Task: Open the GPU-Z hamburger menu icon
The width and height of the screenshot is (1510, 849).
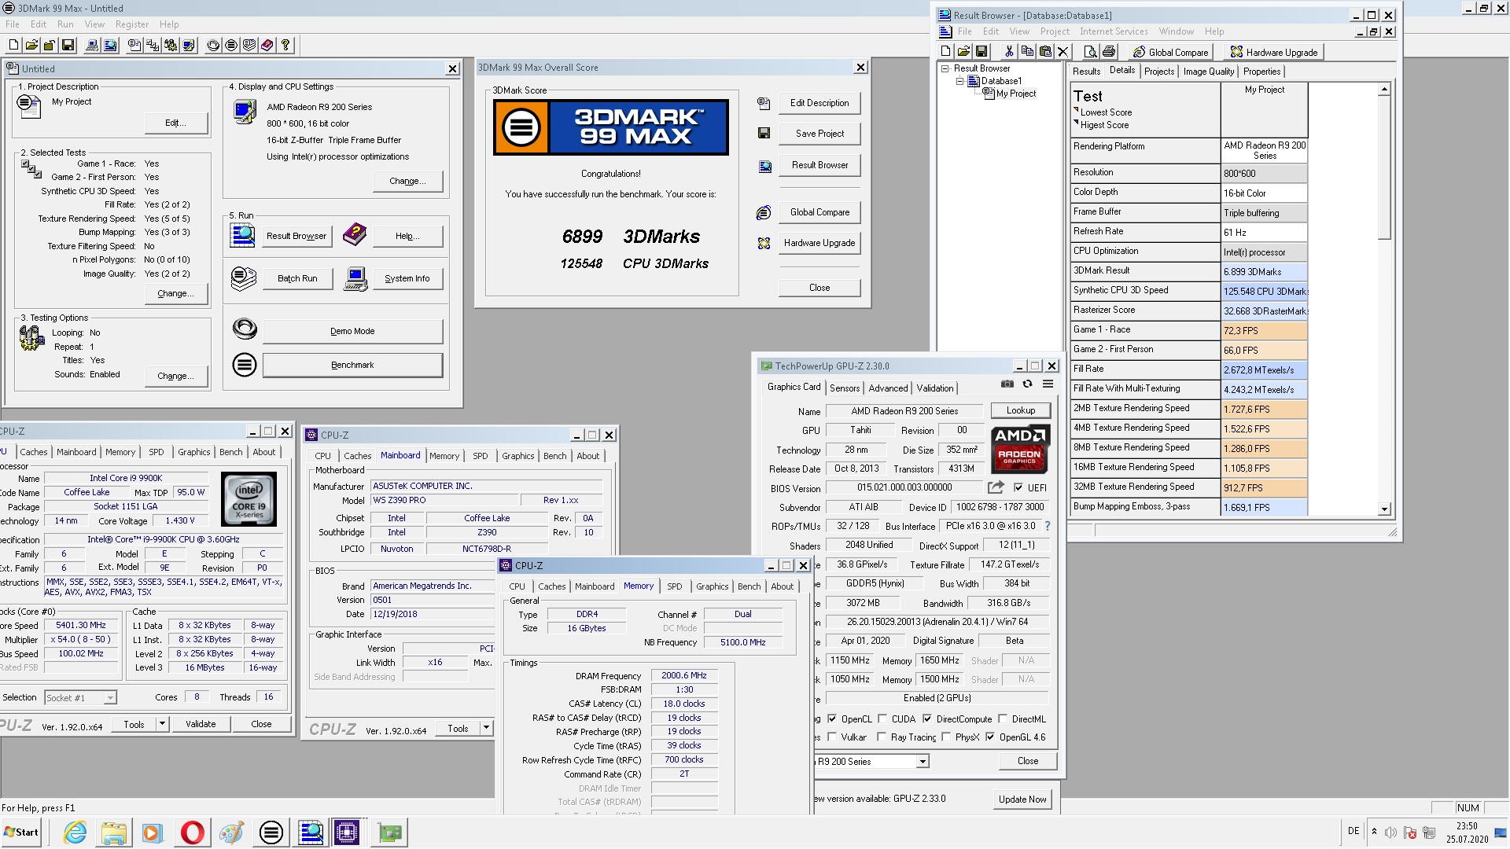Action: pyautogui.click(x=1048, y=384)
